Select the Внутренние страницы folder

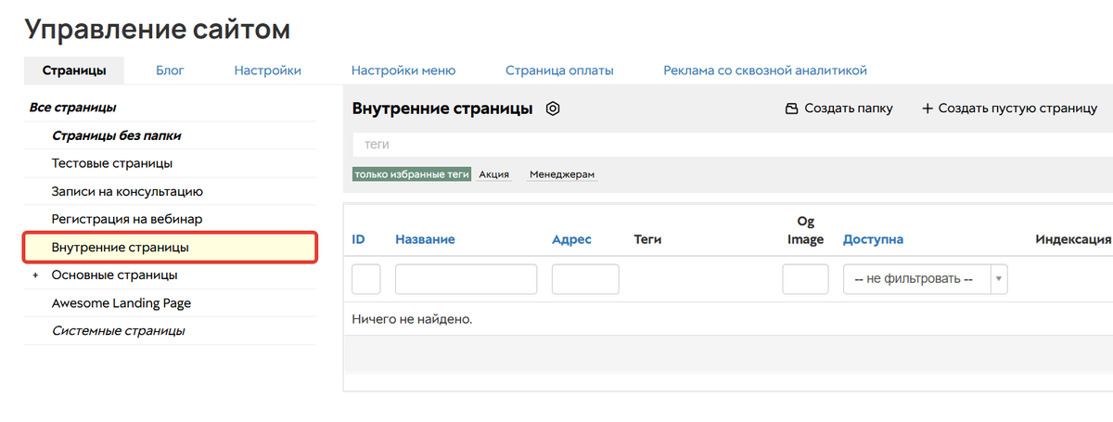pyautogui.click(x=171, y=248)
